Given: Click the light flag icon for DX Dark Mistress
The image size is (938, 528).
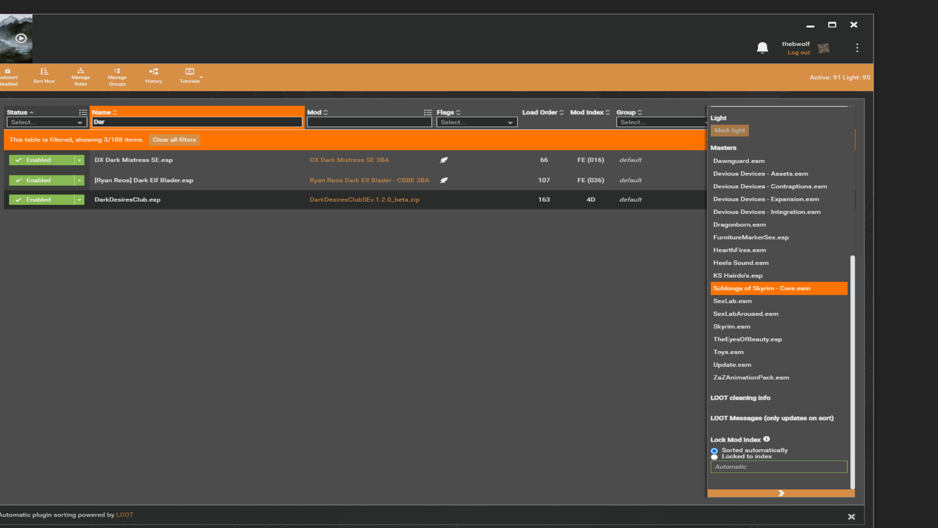Looking at the screenshot, I should (444, 160).
